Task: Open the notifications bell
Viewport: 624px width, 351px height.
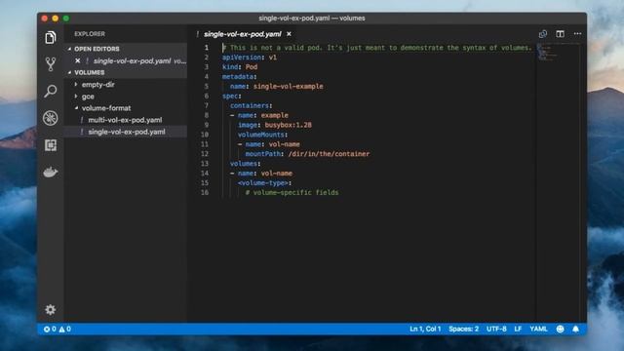Action: tap(575, 330)
